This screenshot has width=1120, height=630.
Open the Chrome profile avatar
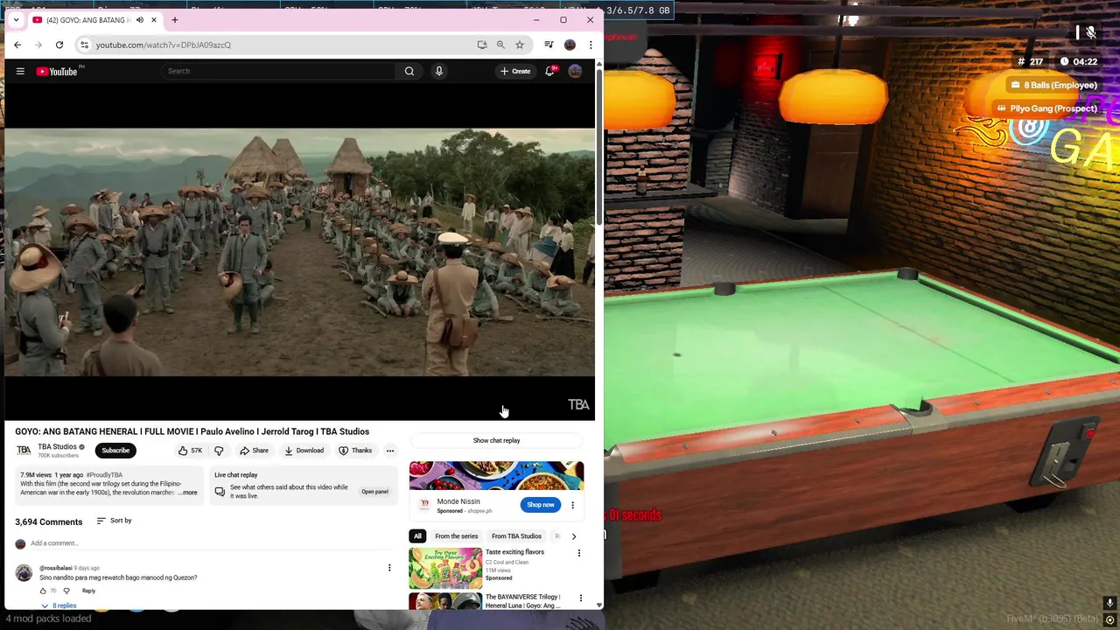coord(570,45)
